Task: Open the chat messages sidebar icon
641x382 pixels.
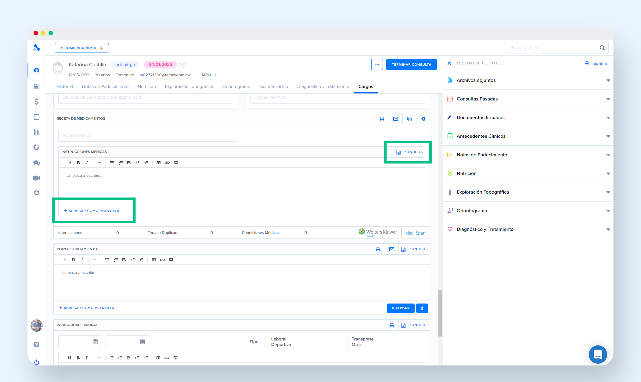Action: [37, 163]
